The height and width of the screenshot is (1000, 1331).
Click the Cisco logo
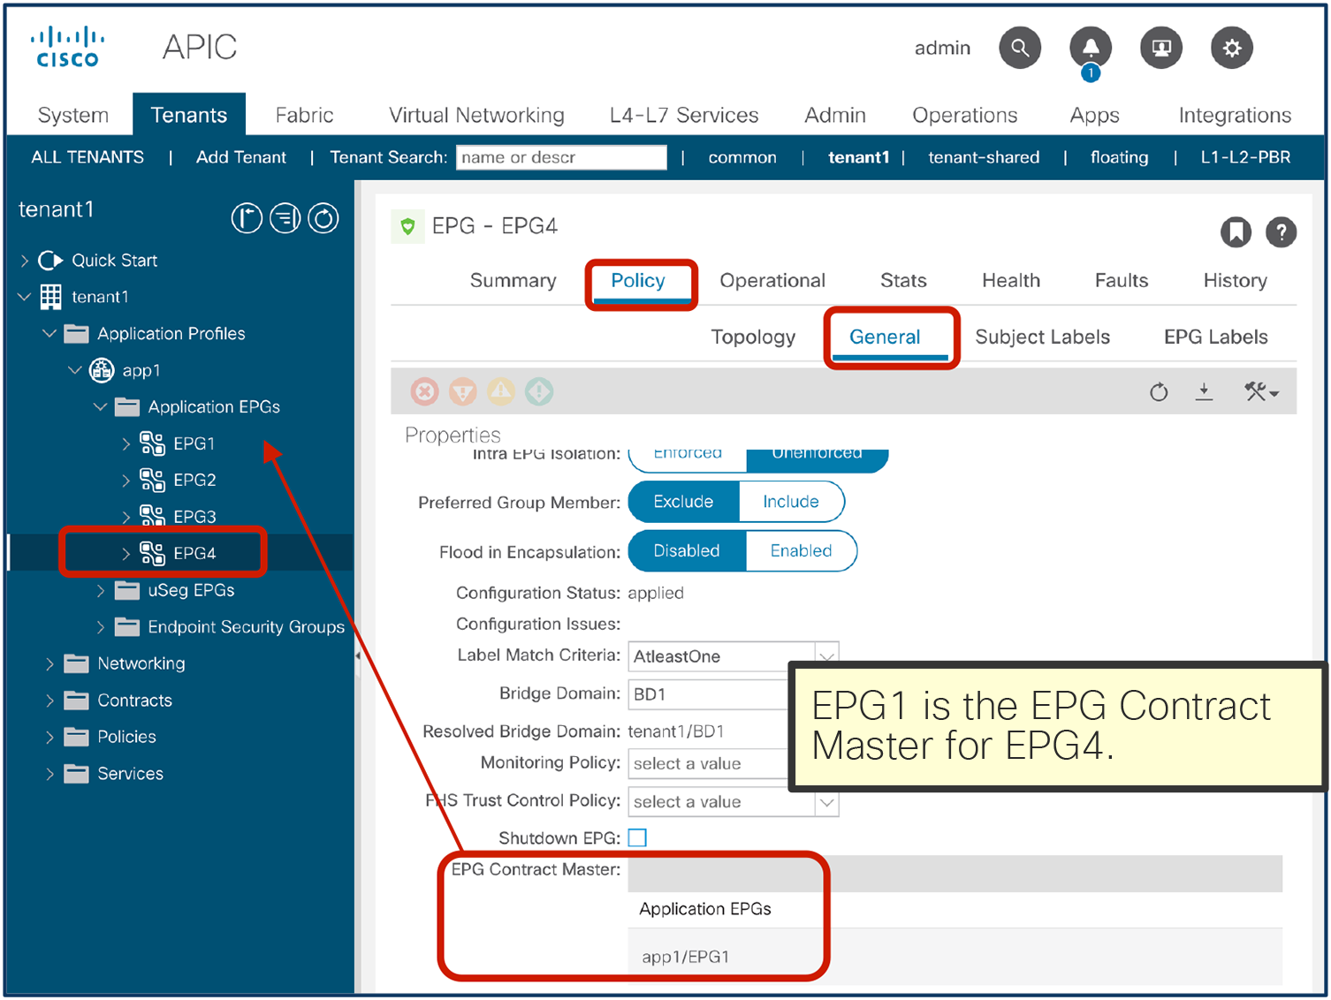[67, 48]
